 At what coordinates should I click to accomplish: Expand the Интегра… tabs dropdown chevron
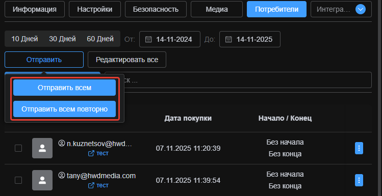[x=361, y=10]
